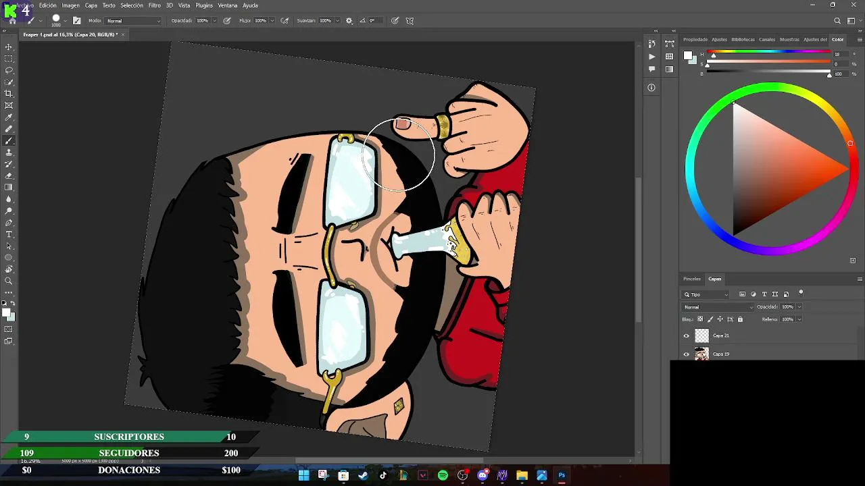This screenshot has width=865, height=486.
Task: Select the Gradient tool
Action: 9,188
